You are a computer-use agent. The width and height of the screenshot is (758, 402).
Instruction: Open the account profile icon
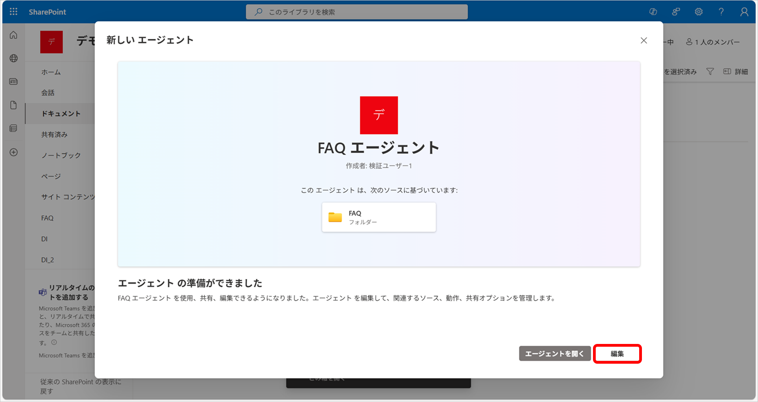coord(744,12)
